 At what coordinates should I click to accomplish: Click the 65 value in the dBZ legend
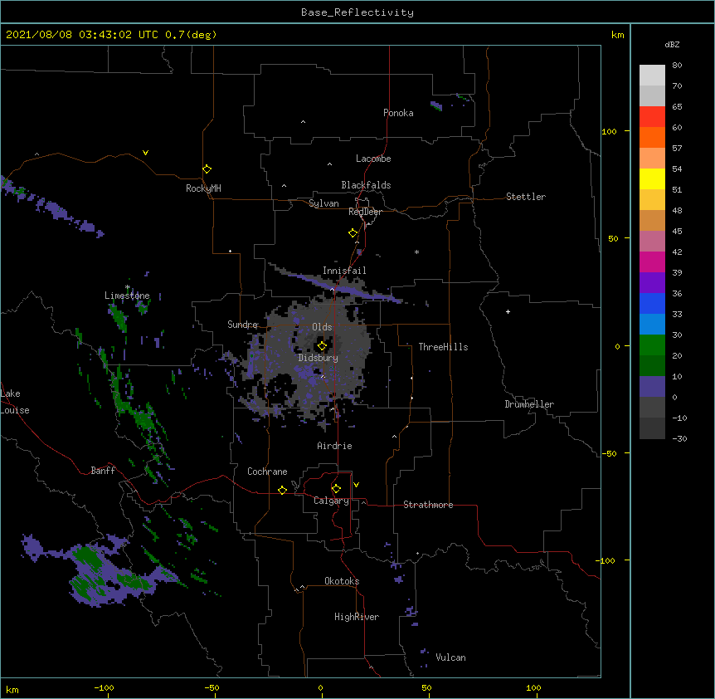[x=677, y=107]
